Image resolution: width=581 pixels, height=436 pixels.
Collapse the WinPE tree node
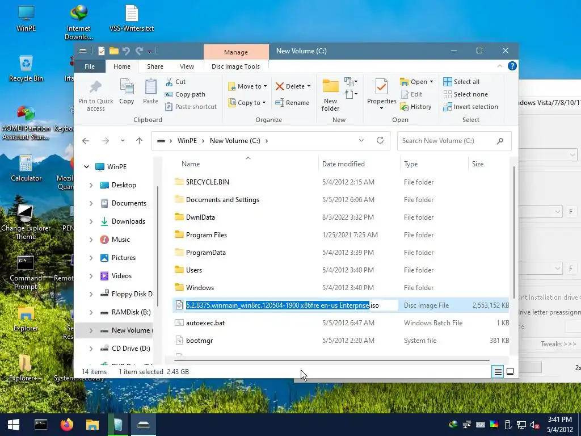pyautogui.click(x=86, y=167)
